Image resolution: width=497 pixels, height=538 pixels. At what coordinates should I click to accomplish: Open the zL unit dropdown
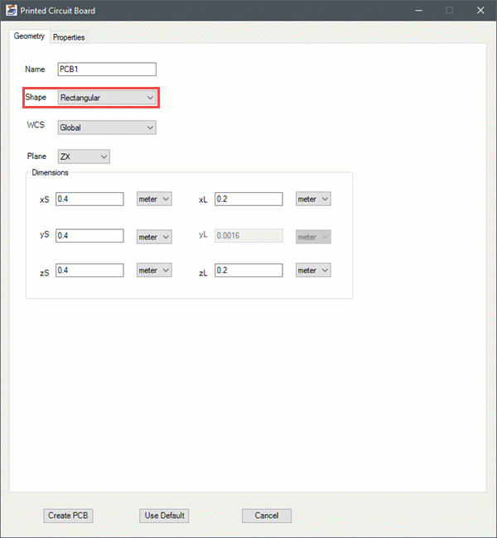coord(313,271)
